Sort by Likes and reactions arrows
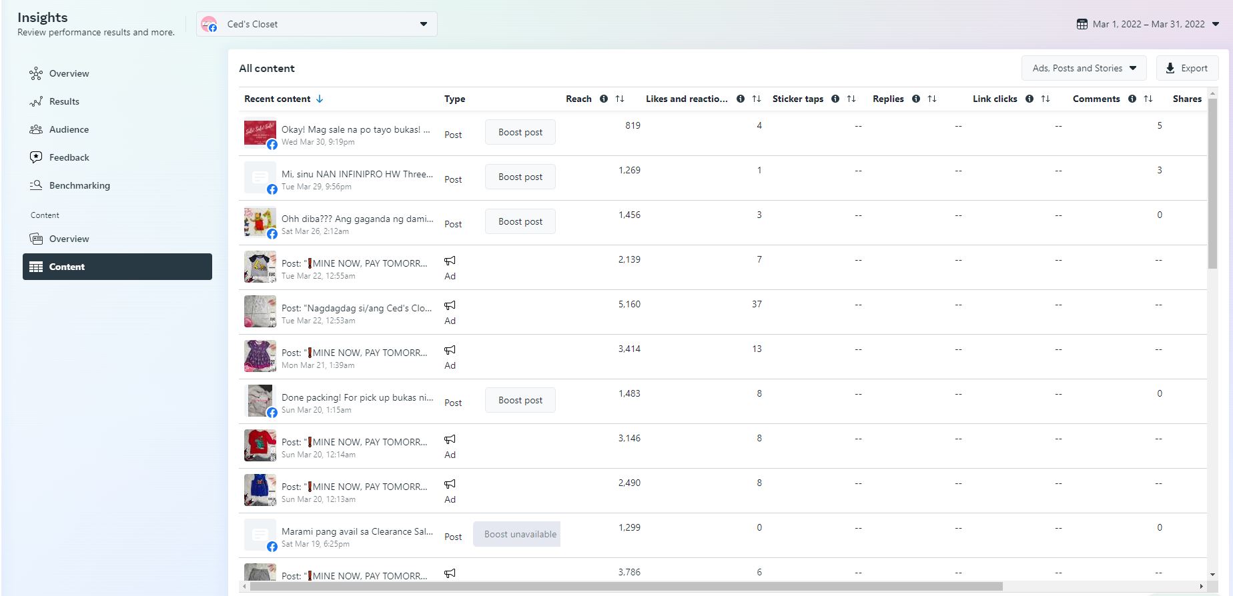Viewport: 1233px width, 596px height. point(757,99)
